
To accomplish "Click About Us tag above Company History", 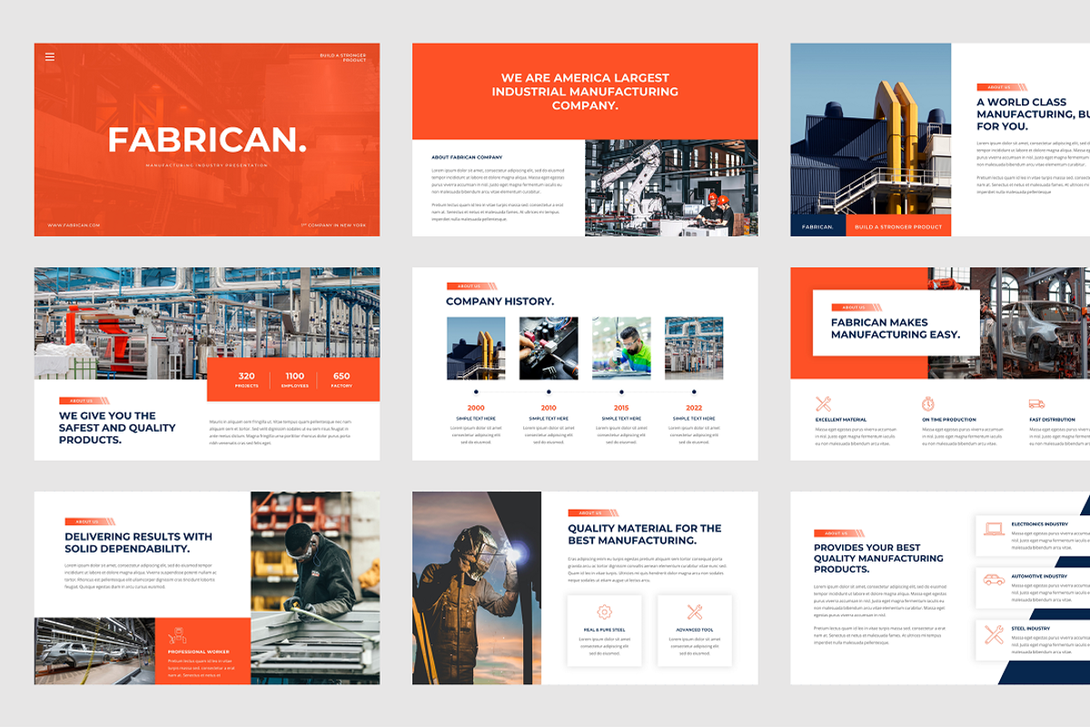I will pyautogui.click(x=471, y=286).
